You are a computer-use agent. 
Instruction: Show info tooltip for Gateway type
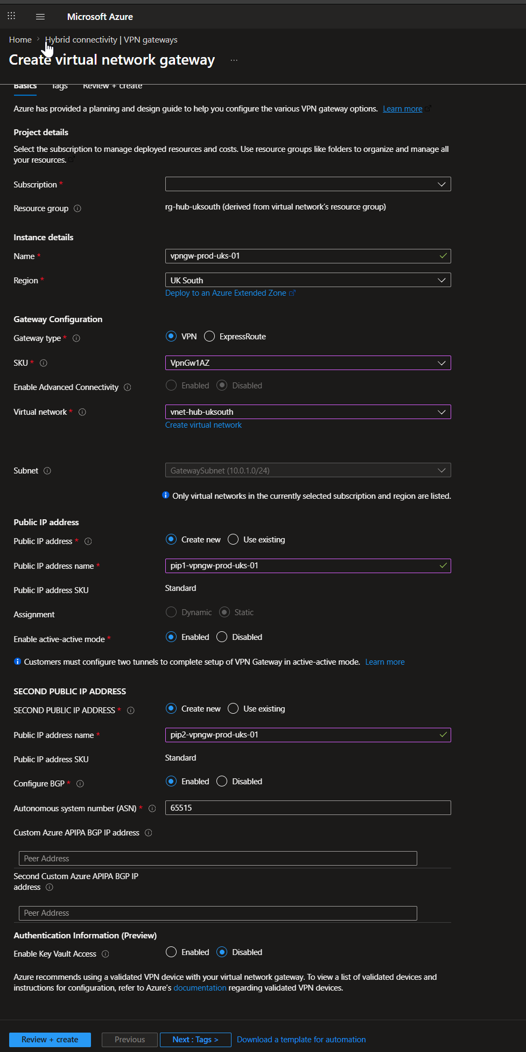coord(76,338)
